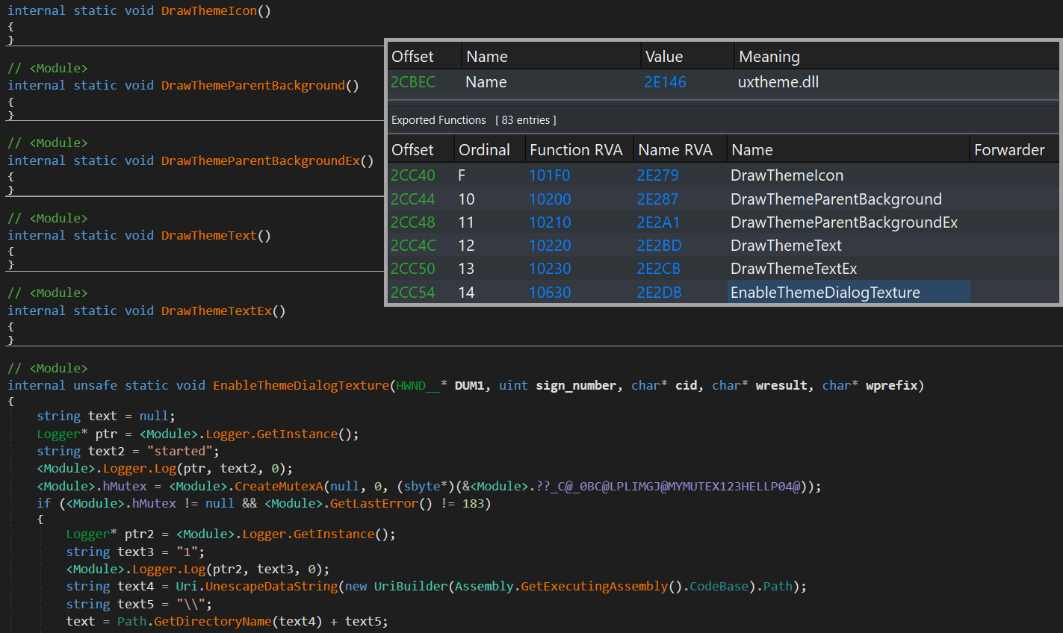Select Name RVA 2E2CB
The width and height of the screenshot is (1063, 633).
pyautogui.click(x=659, y=269)
